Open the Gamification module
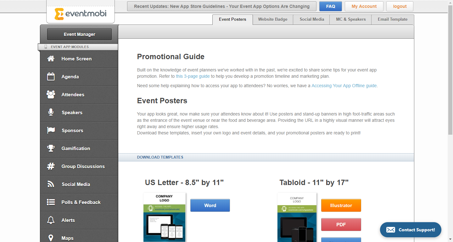The height and width of the screenshot is (242, 453). tap(79, 149)
